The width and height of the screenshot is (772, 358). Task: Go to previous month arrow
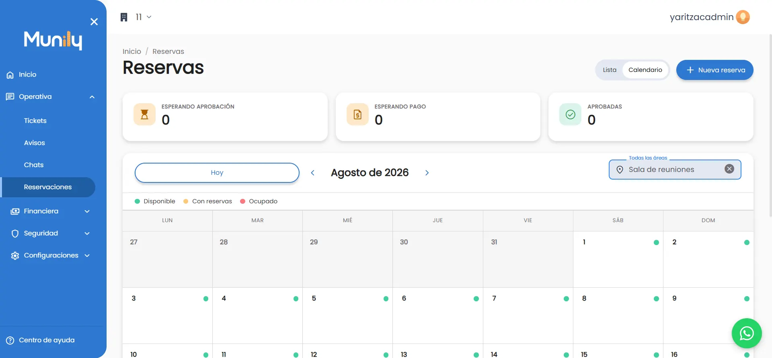(x=312, y=173)
